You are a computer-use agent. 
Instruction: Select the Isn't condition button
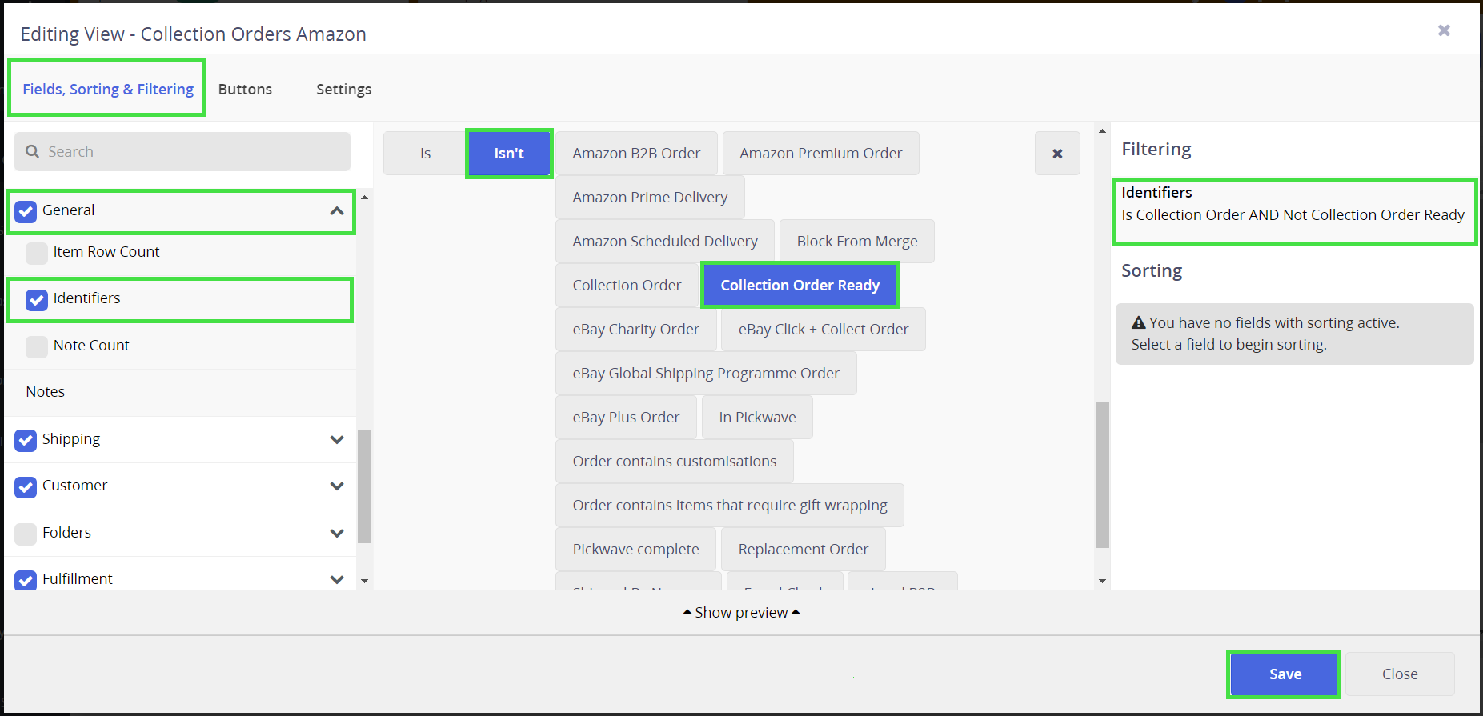[509, 154]
